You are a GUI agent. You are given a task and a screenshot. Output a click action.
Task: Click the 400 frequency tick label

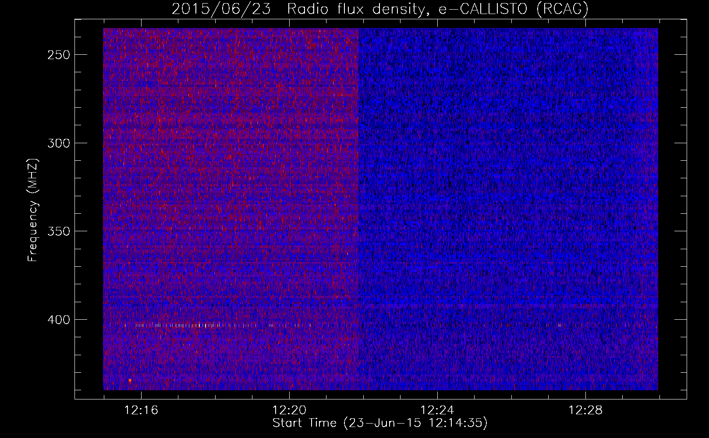pos(59,320)
